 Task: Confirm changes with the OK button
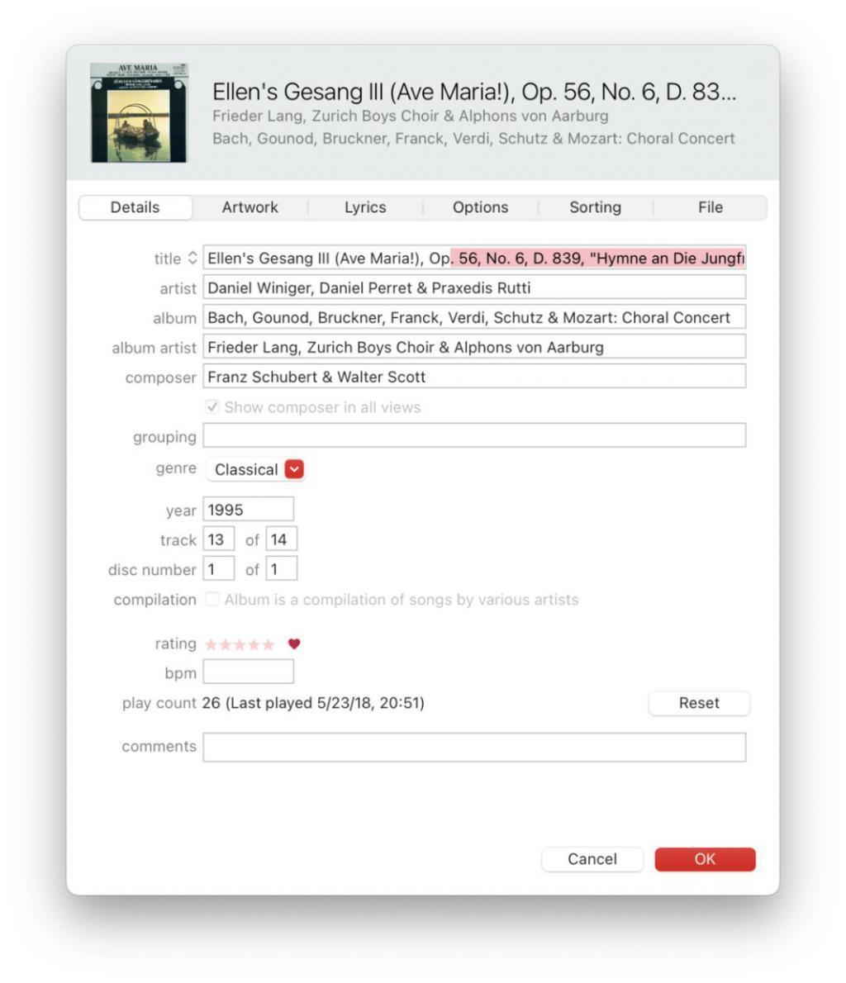[x=704, y=859]
